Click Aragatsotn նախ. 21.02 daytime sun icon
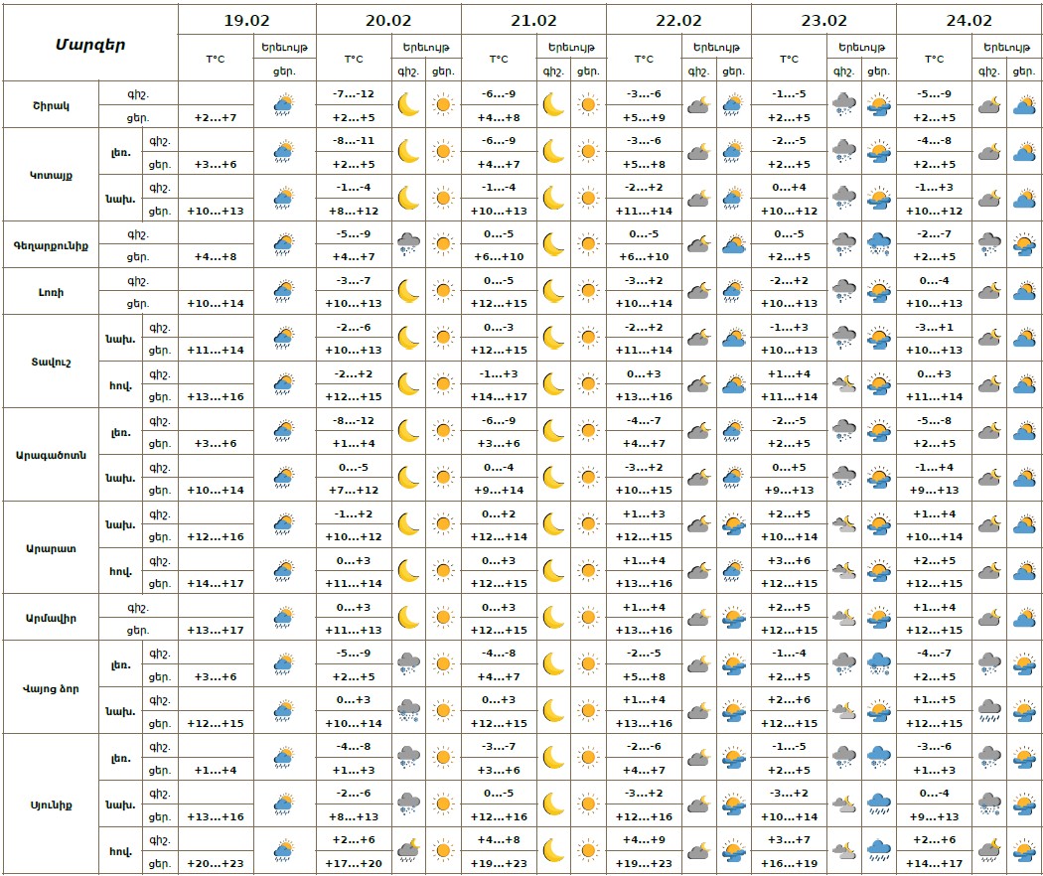1043x876 pixels. 588,478
